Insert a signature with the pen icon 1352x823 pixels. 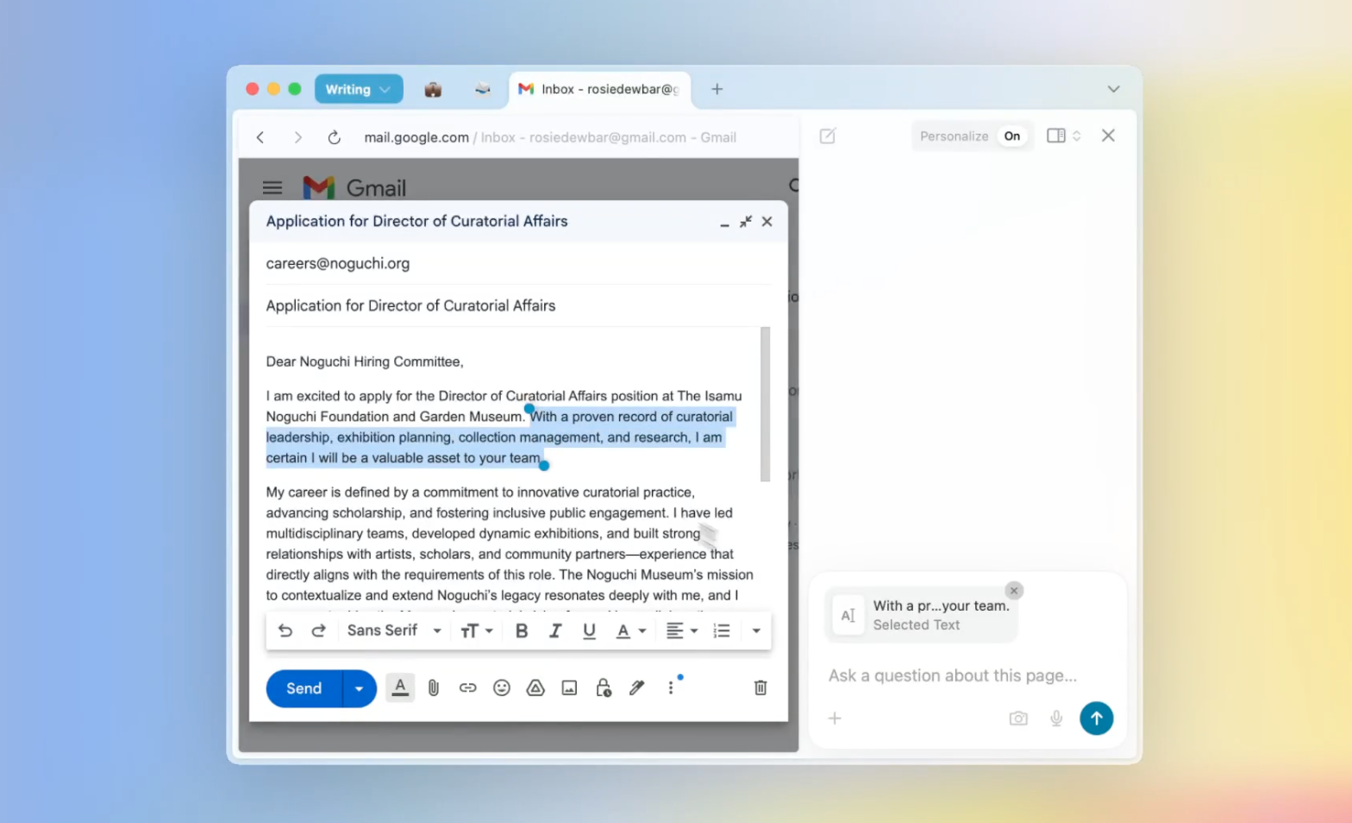[x=637, y=688]
